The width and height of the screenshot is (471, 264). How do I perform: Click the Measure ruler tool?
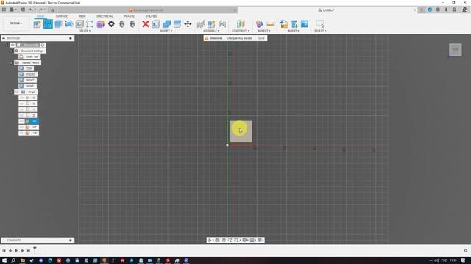[x=270, y=24]
